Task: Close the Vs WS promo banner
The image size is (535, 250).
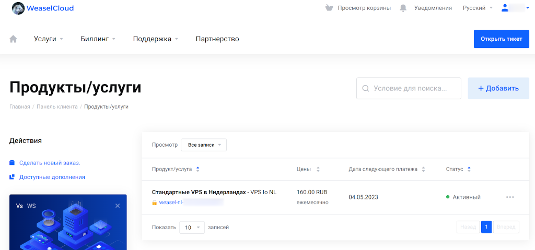Action: click(x=118, y=206)
